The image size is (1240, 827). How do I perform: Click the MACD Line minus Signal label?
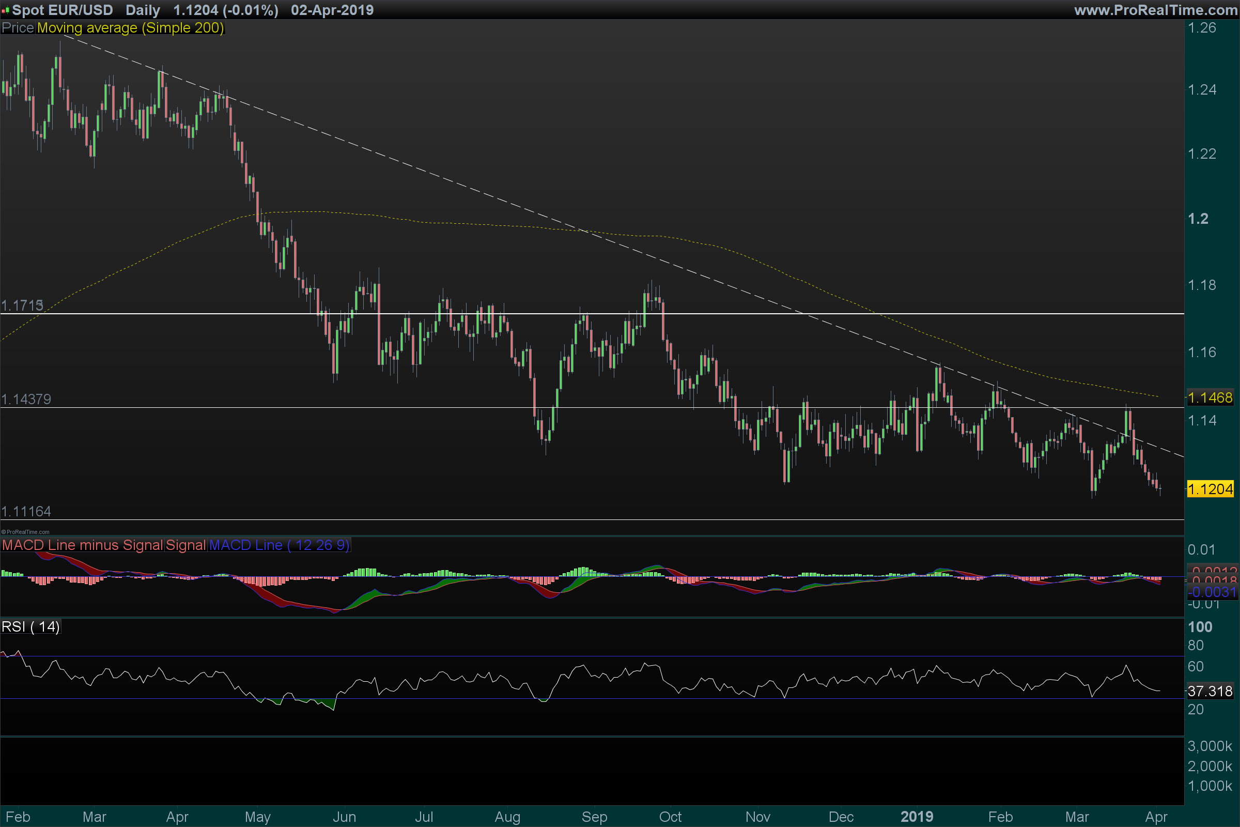coord(82,545)
